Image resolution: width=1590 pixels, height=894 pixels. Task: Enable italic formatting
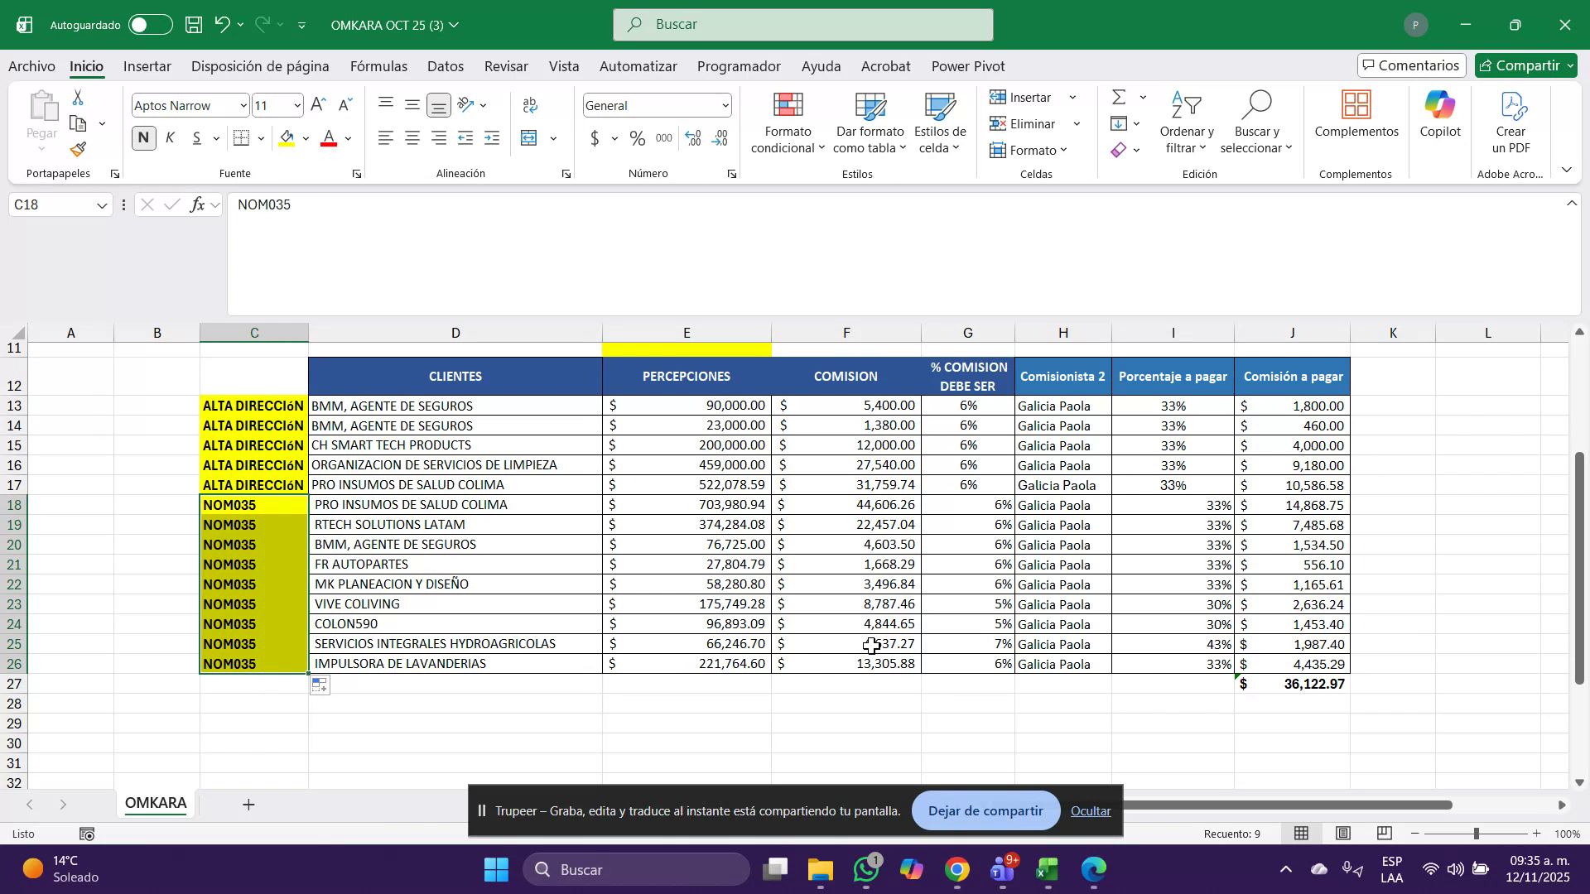tap(171, 138)
